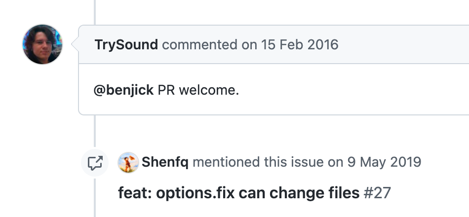The width and height of the screenshot is (469, 217).
Task: Open the @benjick mention link
Action: click(x=123, y=91)
